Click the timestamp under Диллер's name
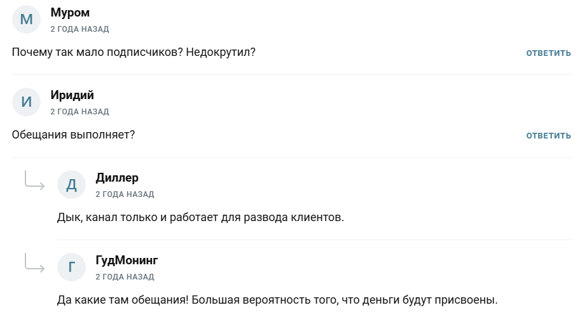This screenshot has height=317, width=585. 125,194
